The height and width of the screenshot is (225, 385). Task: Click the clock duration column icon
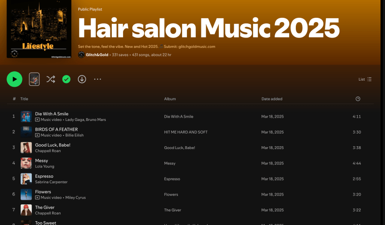[358, 99]
